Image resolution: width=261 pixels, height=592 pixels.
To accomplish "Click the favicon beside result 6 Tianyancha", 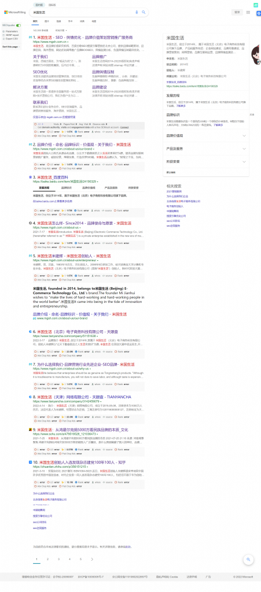I will pyautogui.click(x=30, y=331).
